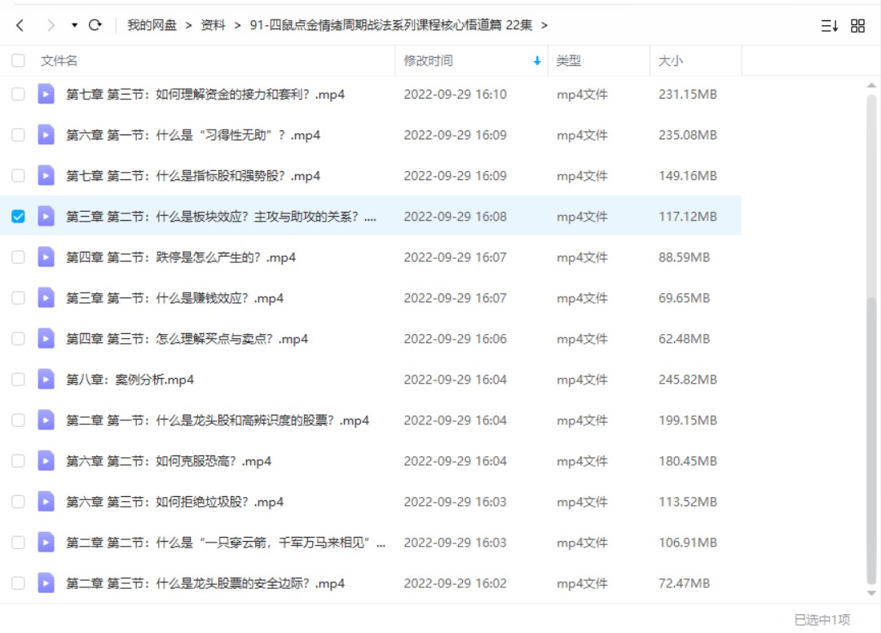This screenshot has width=881, height=633.
Task: Click the back navigation arrow
Action: coord(18,25)
